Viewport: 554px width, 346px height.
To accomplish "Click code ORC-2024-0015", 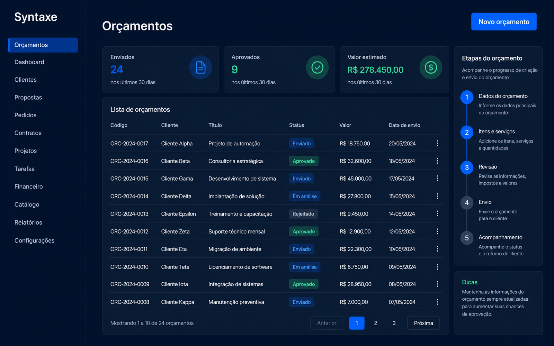I will (x=129, y=179).
